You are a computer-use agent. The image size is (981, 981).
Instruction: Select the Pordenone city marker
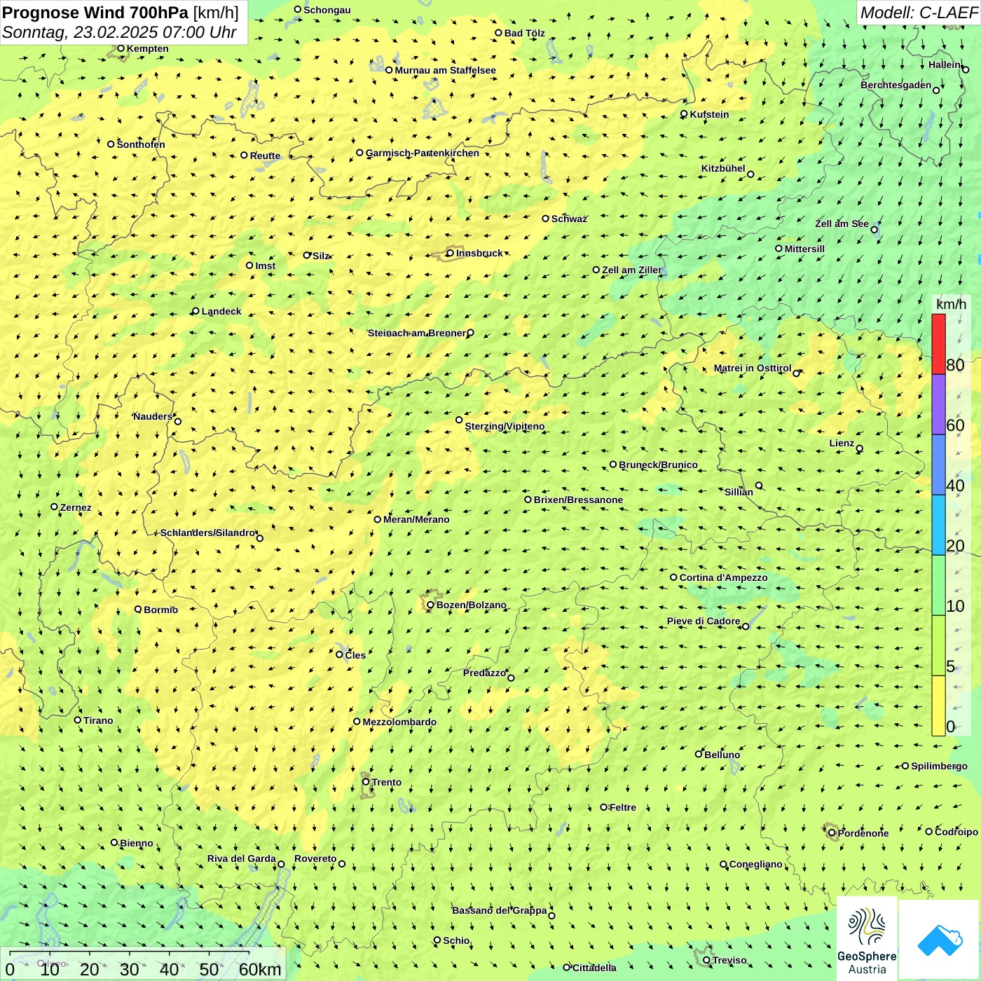pyautogui.click(x=832, y=833)
